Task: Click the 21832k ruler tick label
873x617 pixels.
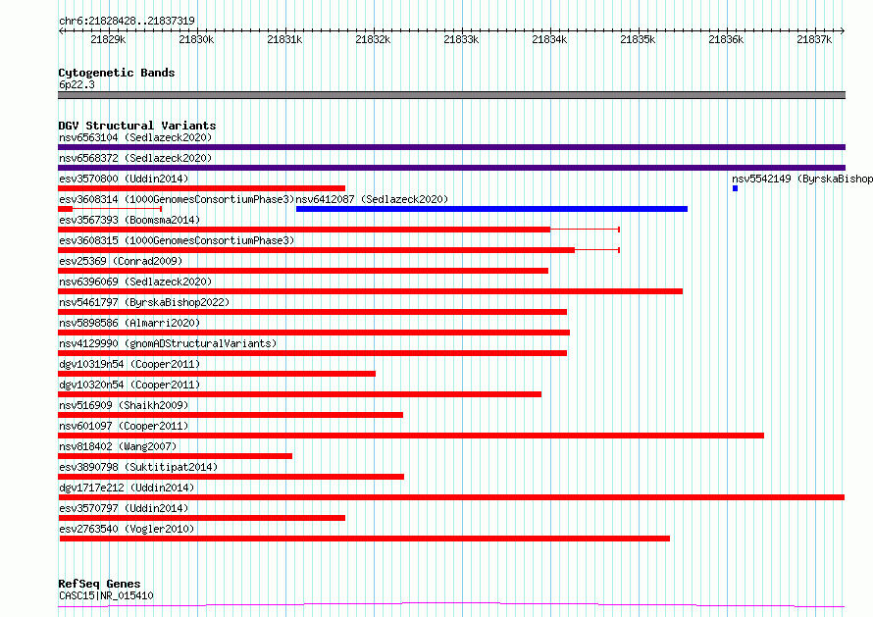Action: pos(373,39)
